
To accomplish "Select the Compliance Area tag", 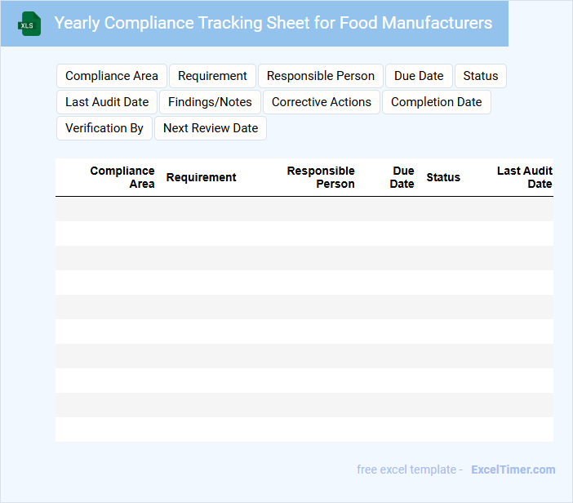I will pos(112,76).
